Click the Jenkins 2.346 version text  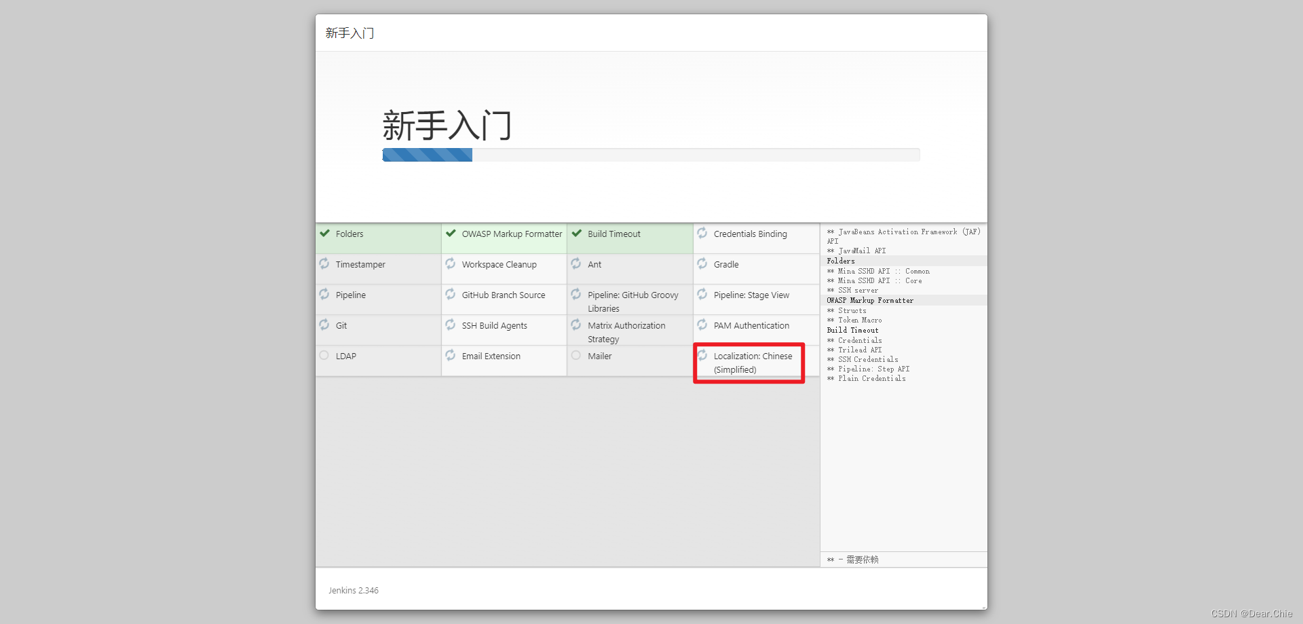pyautogui.click(x=354, y=591)
